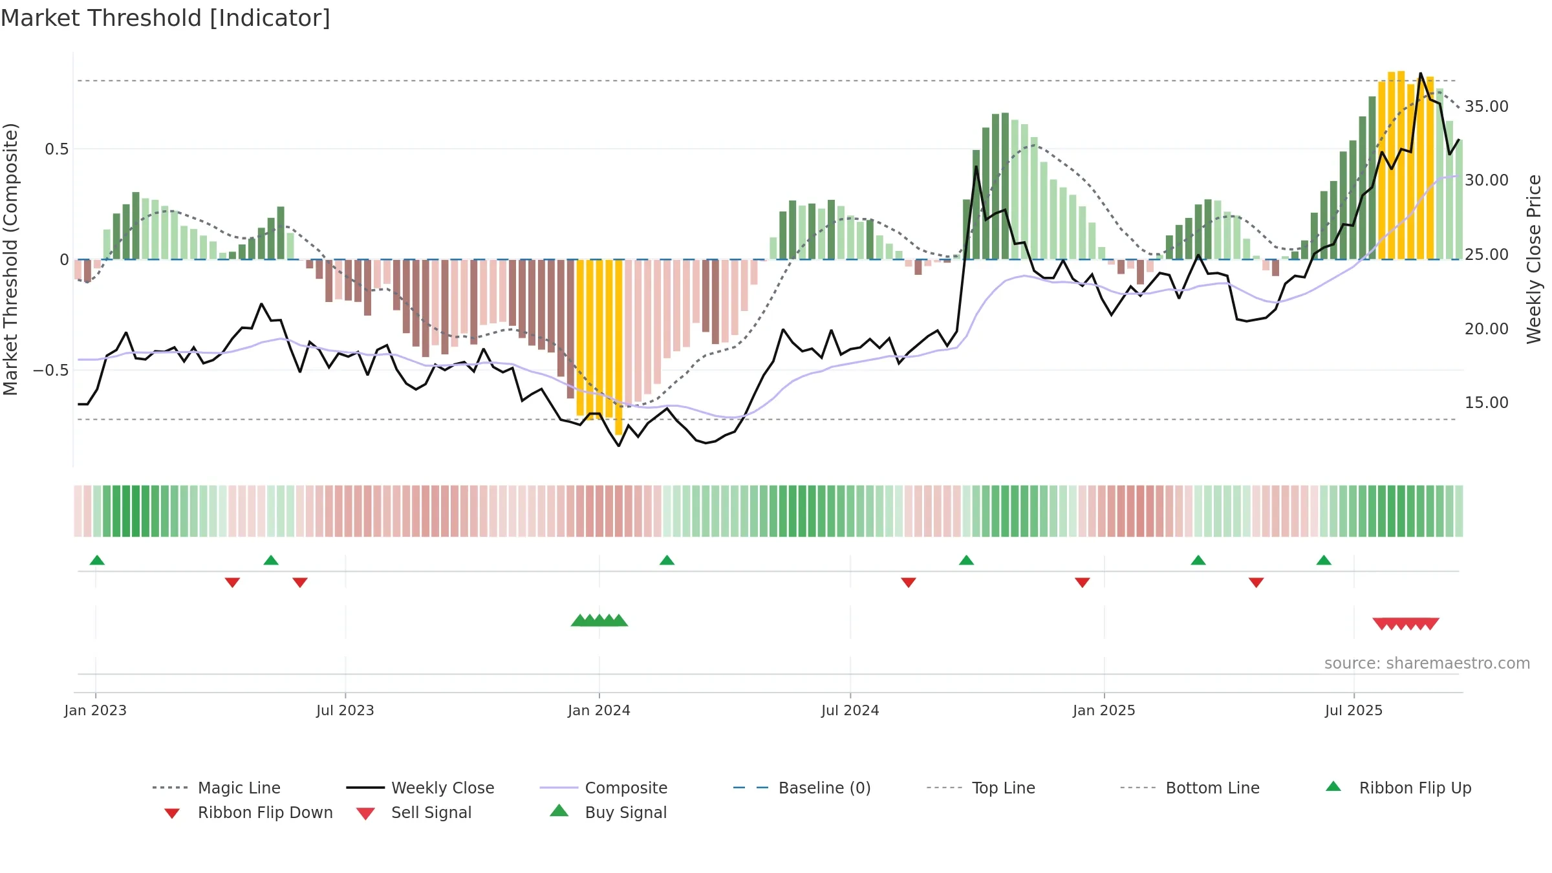Click the Jan 2023 x-axis label

click(x=96, y=711)
